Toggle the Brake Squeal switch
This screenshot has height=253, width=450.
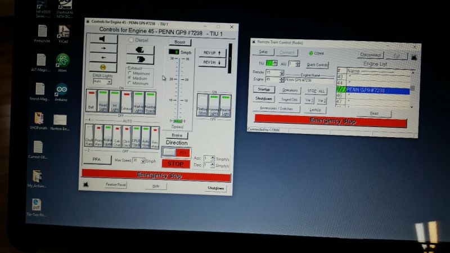click(x=107, y=135)
